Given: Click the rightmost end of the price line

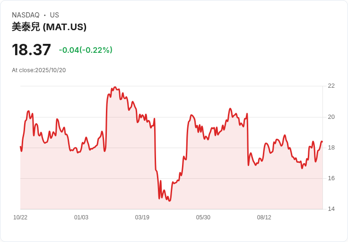Looking at the screenshot, I should tap(322, 142).
